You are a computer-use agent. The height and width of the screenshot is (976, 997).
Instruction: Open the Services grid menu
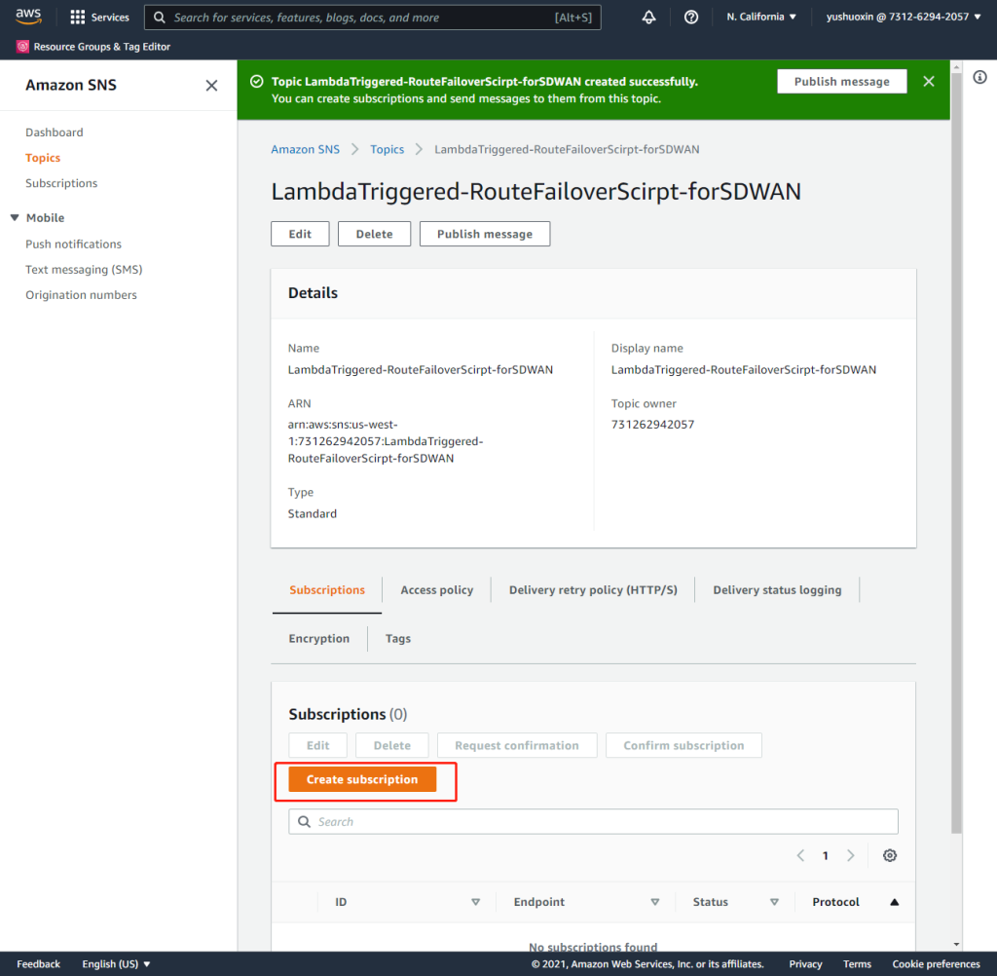[99, 18]
